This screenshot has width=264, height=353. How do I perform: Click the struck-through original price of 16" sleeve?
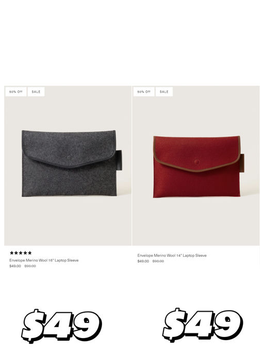tap(30, 266)
